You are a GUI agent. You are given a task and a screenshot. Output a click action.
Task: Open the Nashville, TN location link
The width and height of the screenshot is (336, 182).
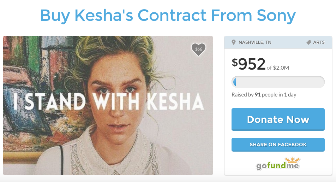[255, 42]
